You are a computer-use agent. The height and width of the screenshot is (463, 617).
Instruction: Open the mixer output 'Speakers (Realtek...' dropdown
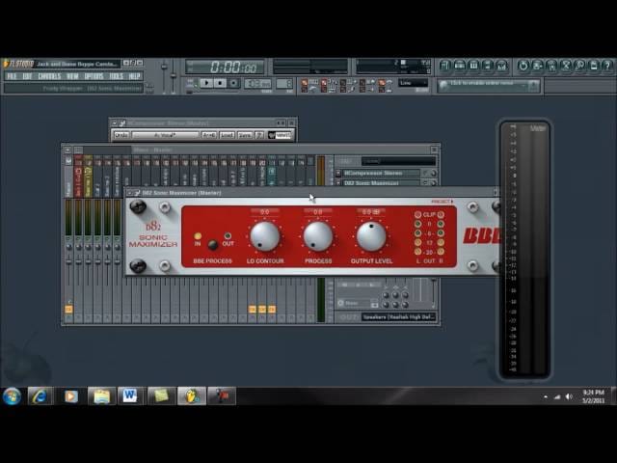coord(398,317)
